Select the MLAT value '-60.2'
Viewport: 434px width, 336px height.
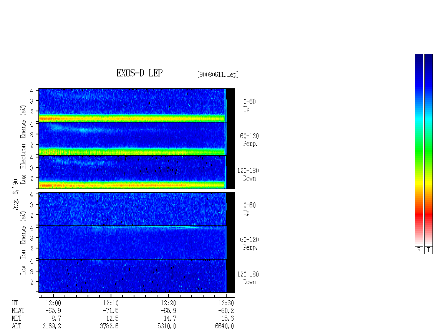click(226, 311)
